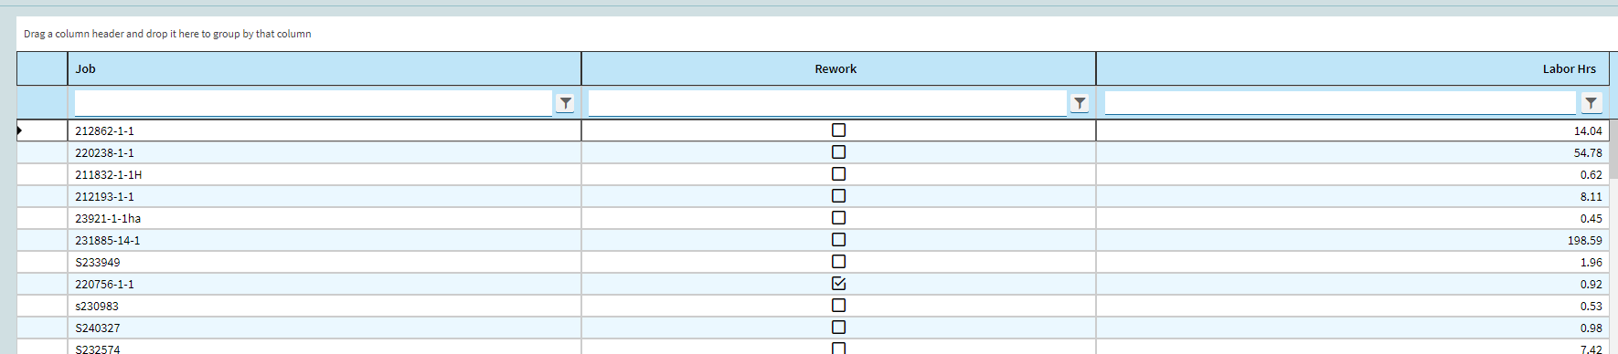The height and width of the screenshot is (354, 1618).
Task: Click labor hours value 0.62
Action: (1591, 175)
